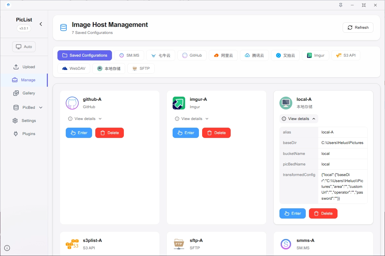Click the imgur-A green arrow logo
This screenshot has height=256, width=385.
pyautogui.click(x=179, y=103)
